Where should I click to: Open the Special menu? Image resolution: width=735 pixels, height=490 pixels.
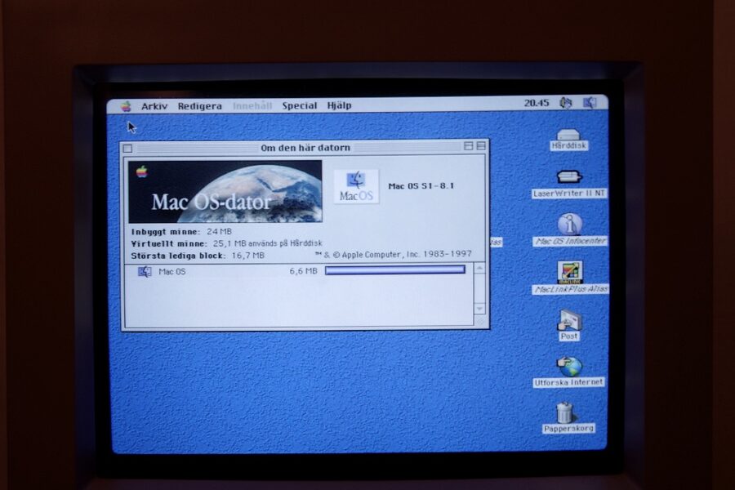[300, 105]
